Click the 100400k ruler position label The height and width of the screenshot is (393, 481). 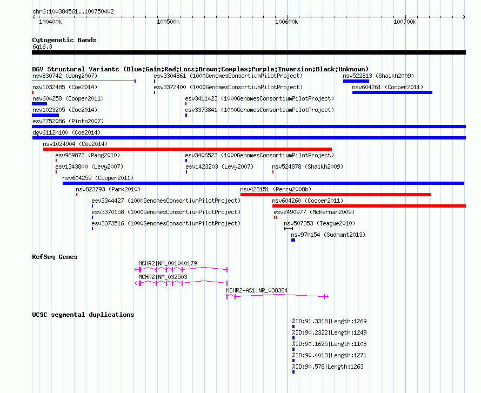point(50,22)
